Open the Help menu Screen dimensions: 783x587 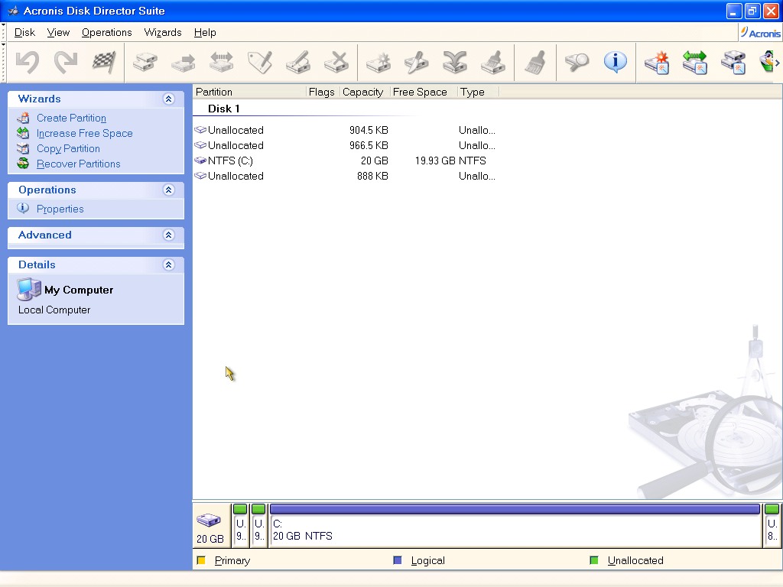click(205, 32)
